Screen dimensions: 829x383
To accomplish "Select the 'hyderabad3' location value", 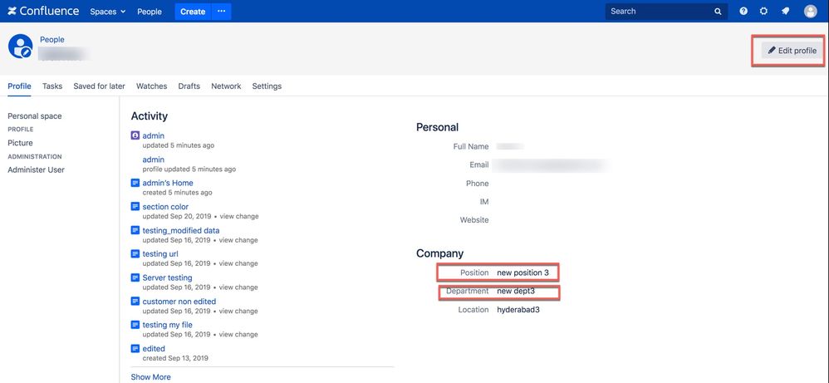I will (x=518, y=309).
